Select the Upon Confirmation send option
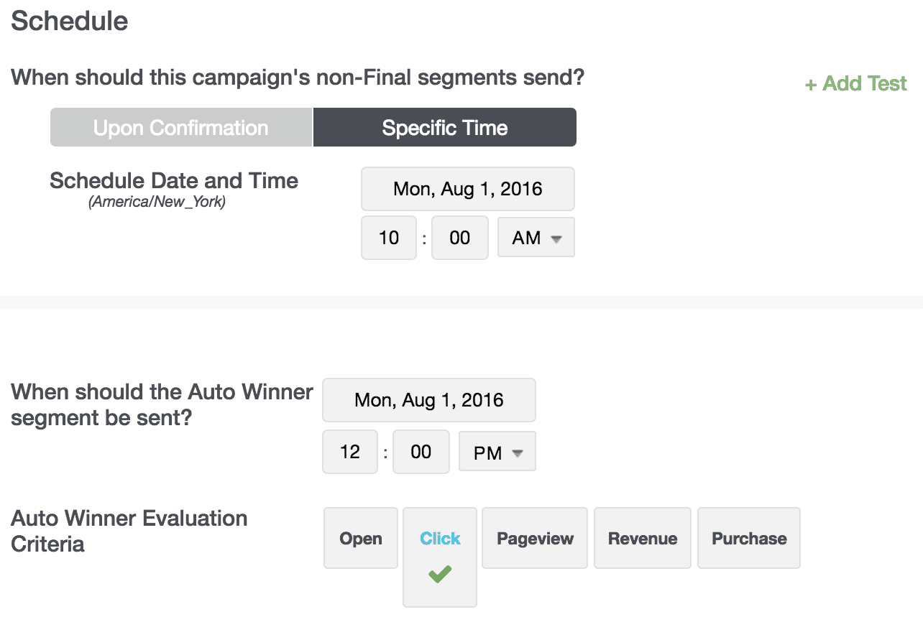 tap(181, 128)
